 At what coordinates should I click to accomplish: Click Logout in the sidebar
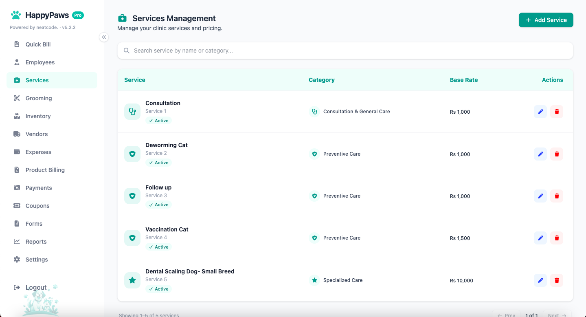tap(36, 287)
